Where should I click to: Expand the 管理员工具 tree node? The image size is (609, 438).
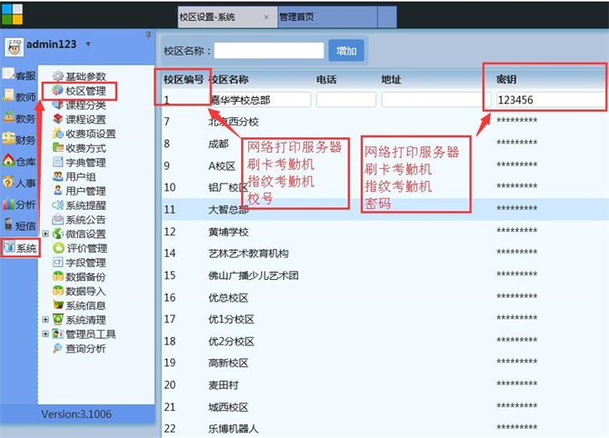[x=45, y=333]
